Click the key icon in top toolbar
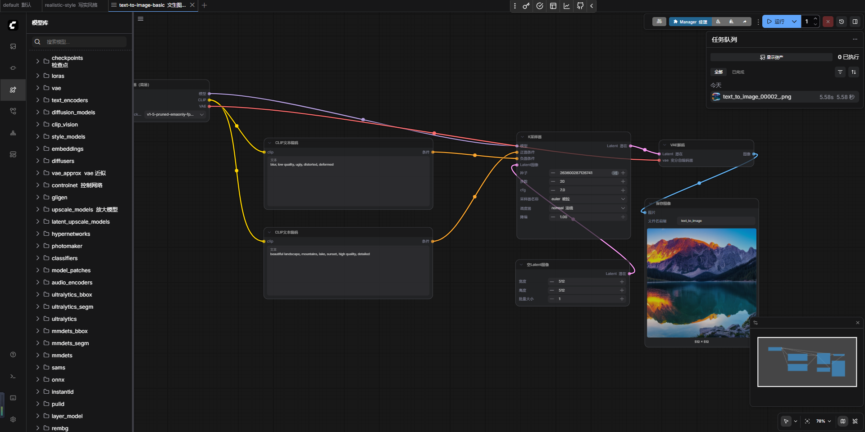 click(x=526, y=6)
